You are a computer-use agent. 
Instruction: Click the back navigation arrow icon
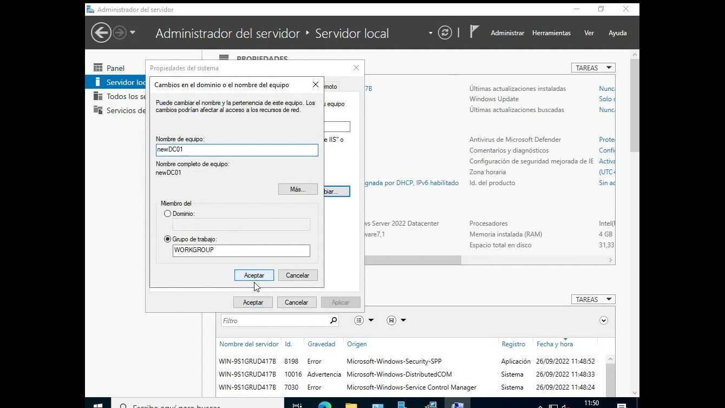[x=101, y=33]
